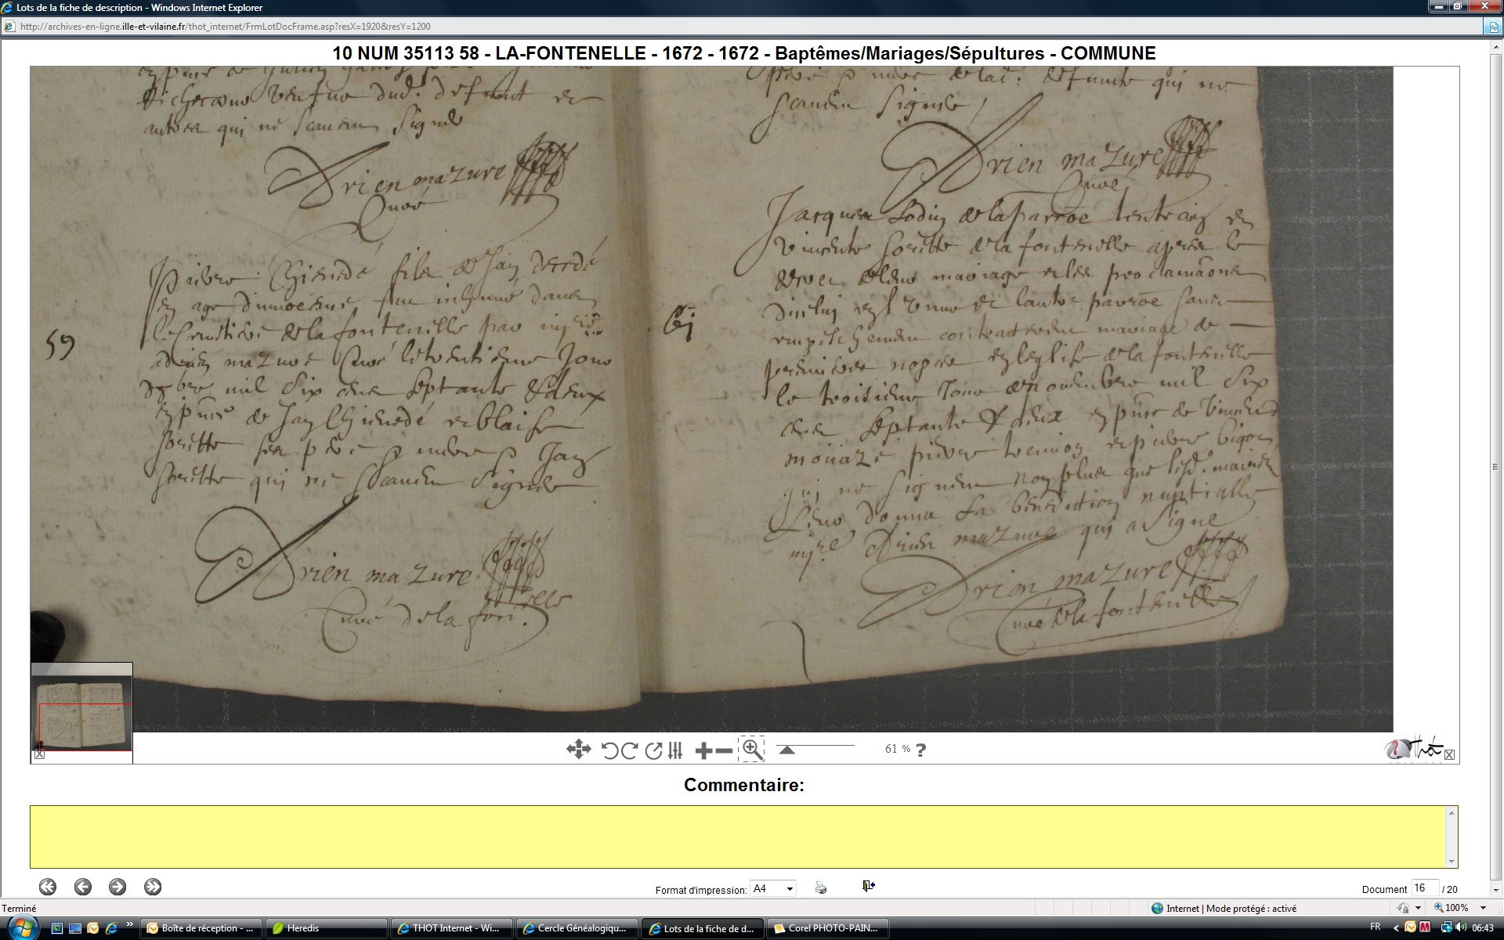Click the printer icon
The width and height of the screenshot is (1504, 940).
pyautogui.click(x=820, y=888)
